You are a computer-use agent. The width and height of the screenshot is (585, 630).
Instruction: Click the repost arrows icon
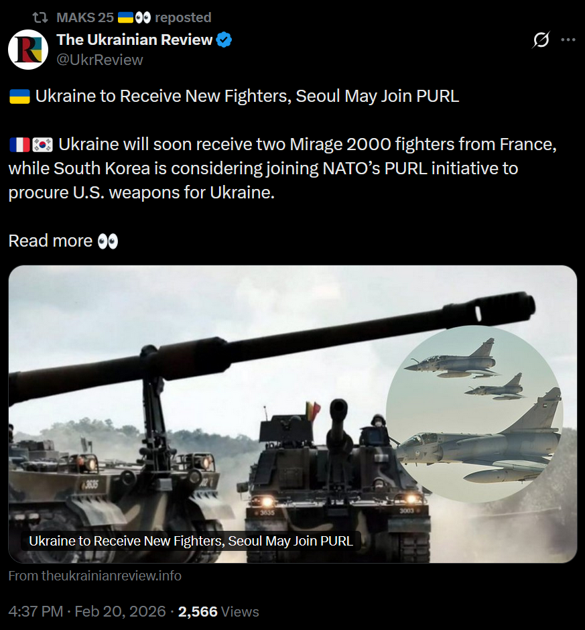coord(40,17)
